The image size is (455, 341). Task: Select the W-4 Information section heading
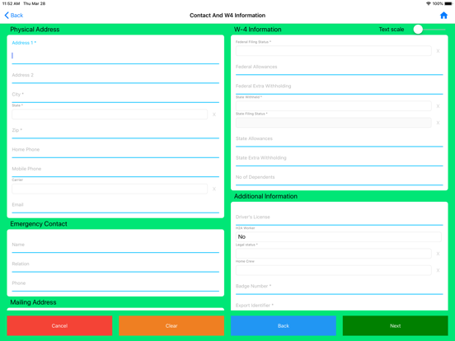click(x=258, y=30)
